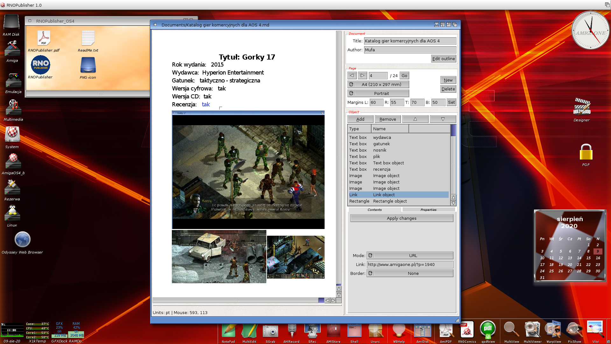Image resolution: width=611 pixels, height=344 pixels.
Task: Select the 'recenzja' text box row
Action: coord(399,169)
